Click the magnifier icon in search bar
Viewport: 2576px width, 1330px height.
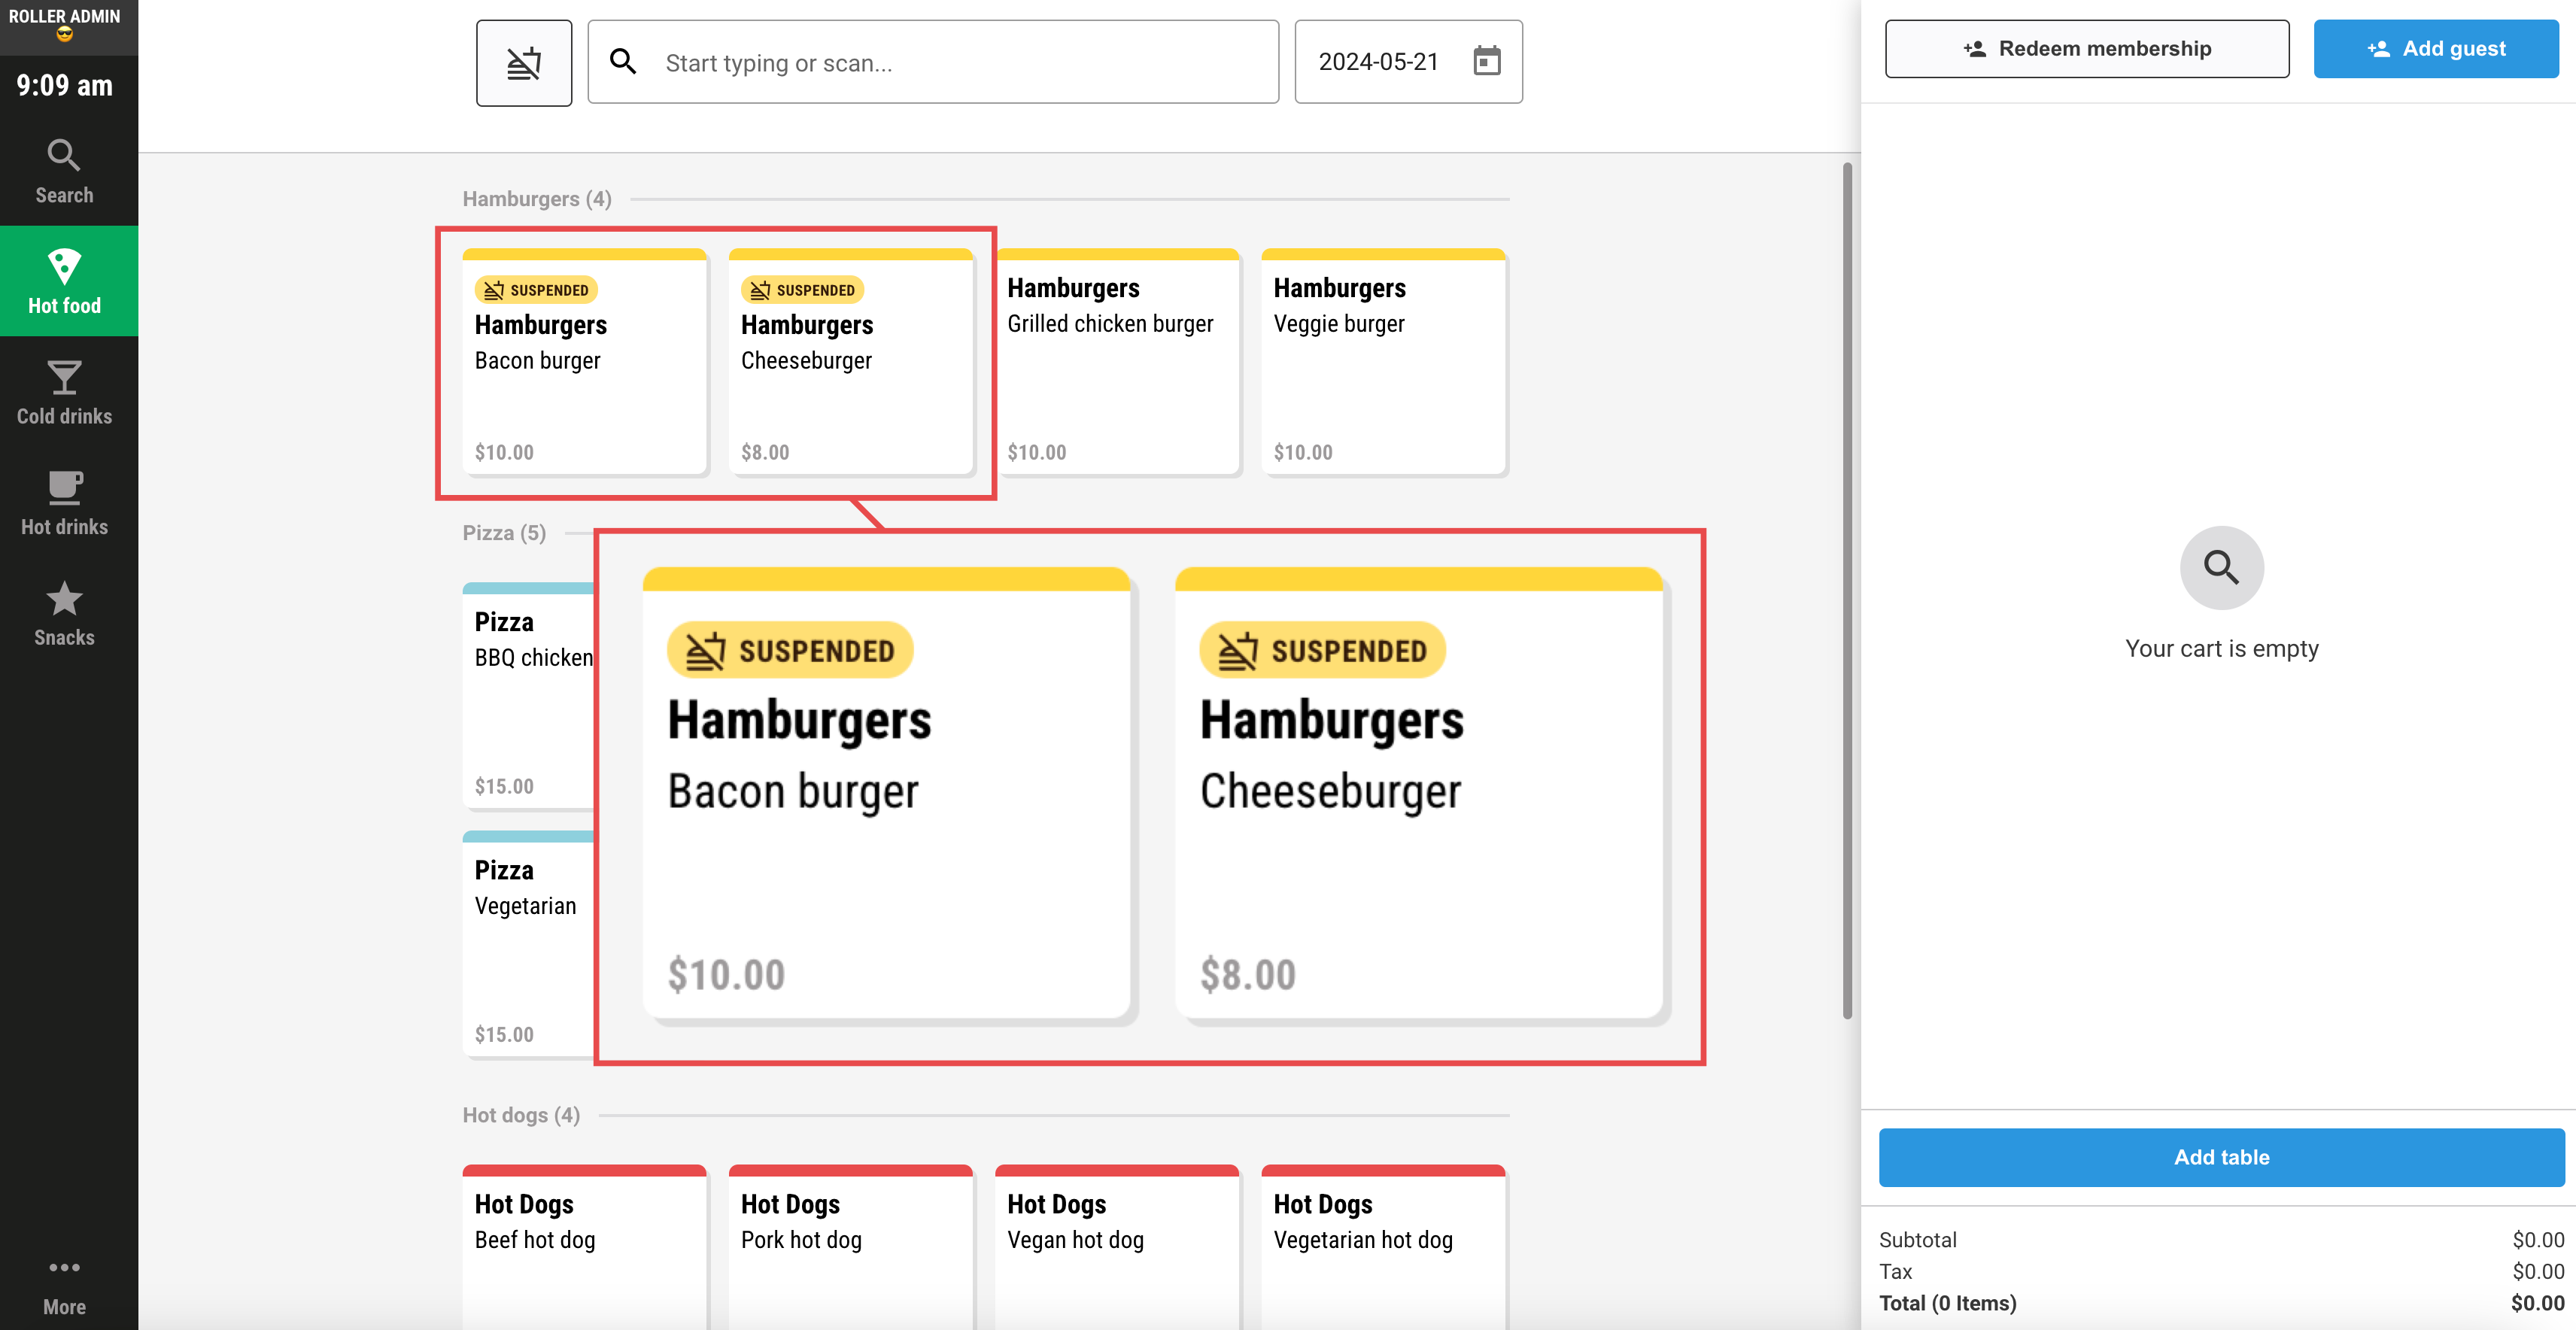click(x=623, y=62)
